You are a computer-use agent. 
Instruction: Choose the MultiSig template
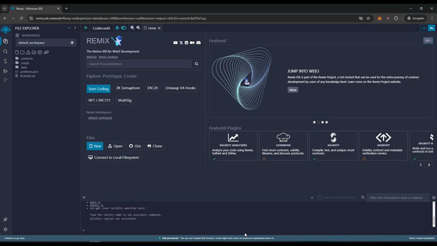click(125, 100)
